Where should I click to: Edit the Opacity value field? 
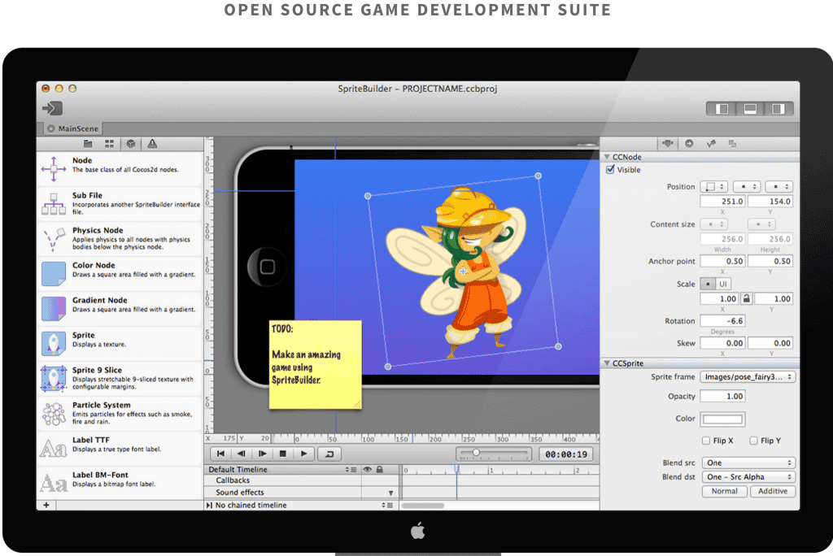click(723, 396)
